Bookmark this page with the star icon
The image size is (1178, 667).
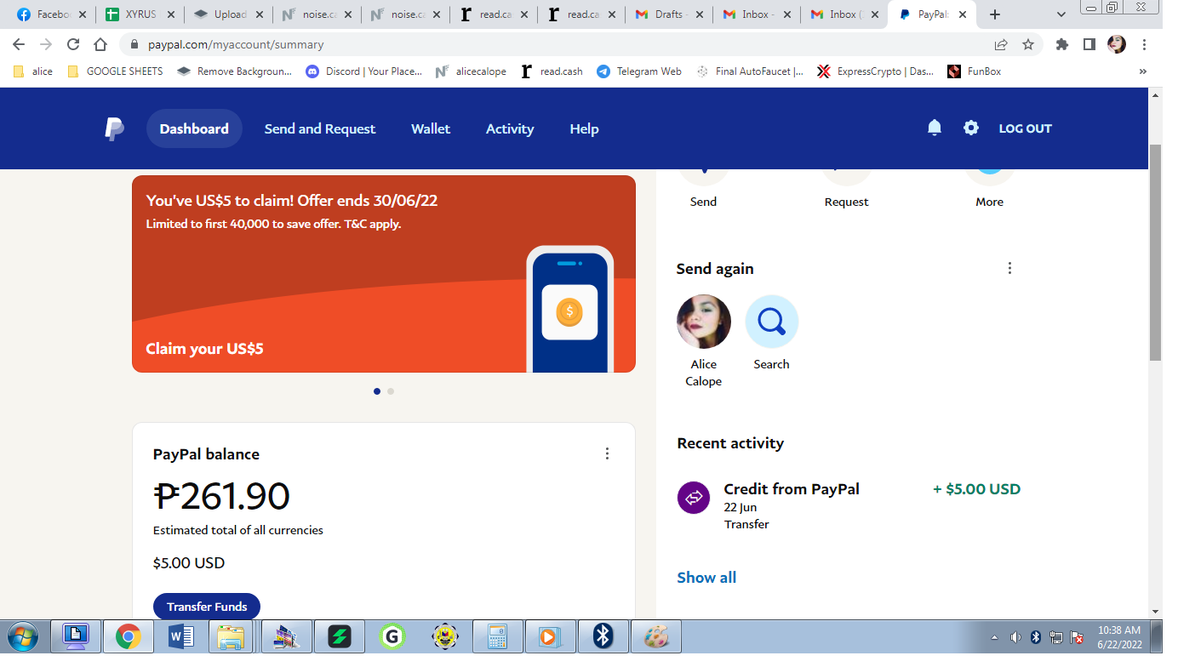1028,44
